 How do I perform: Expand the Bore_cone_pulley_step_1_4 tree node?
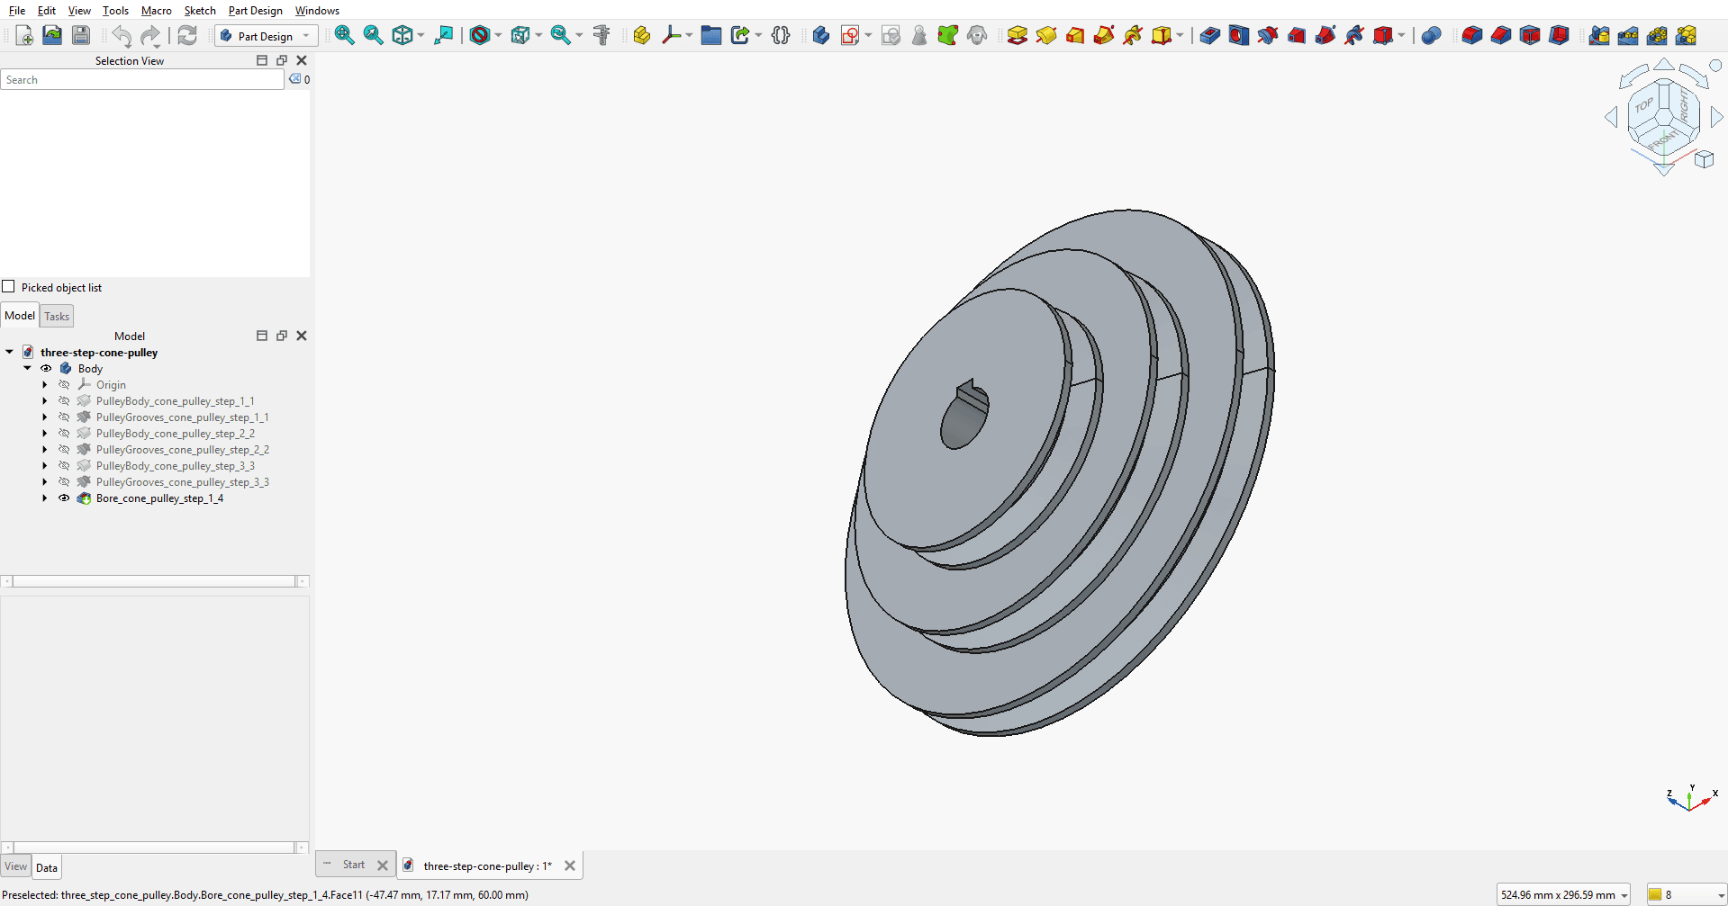[x=44, y=498]
